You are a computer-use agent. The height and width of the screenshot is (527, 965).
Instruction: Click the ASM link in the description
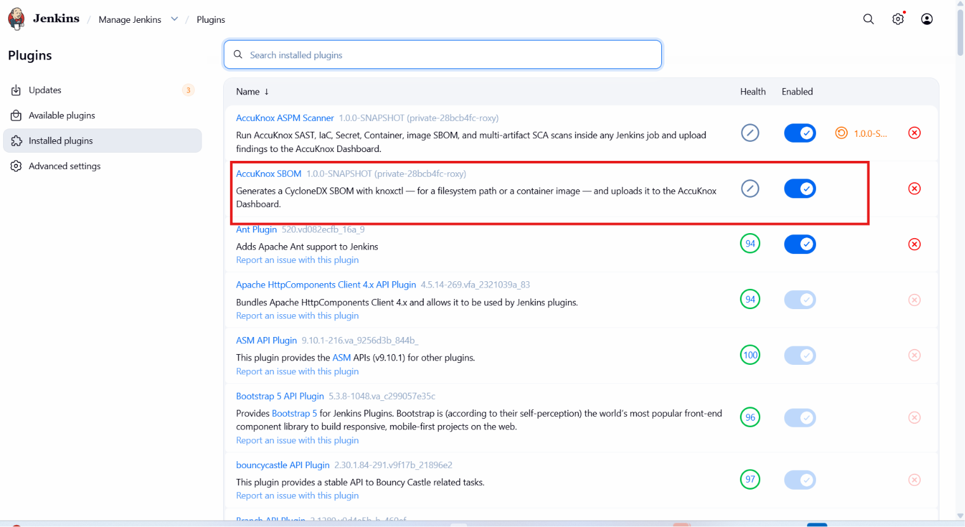[x=342, y=358]
